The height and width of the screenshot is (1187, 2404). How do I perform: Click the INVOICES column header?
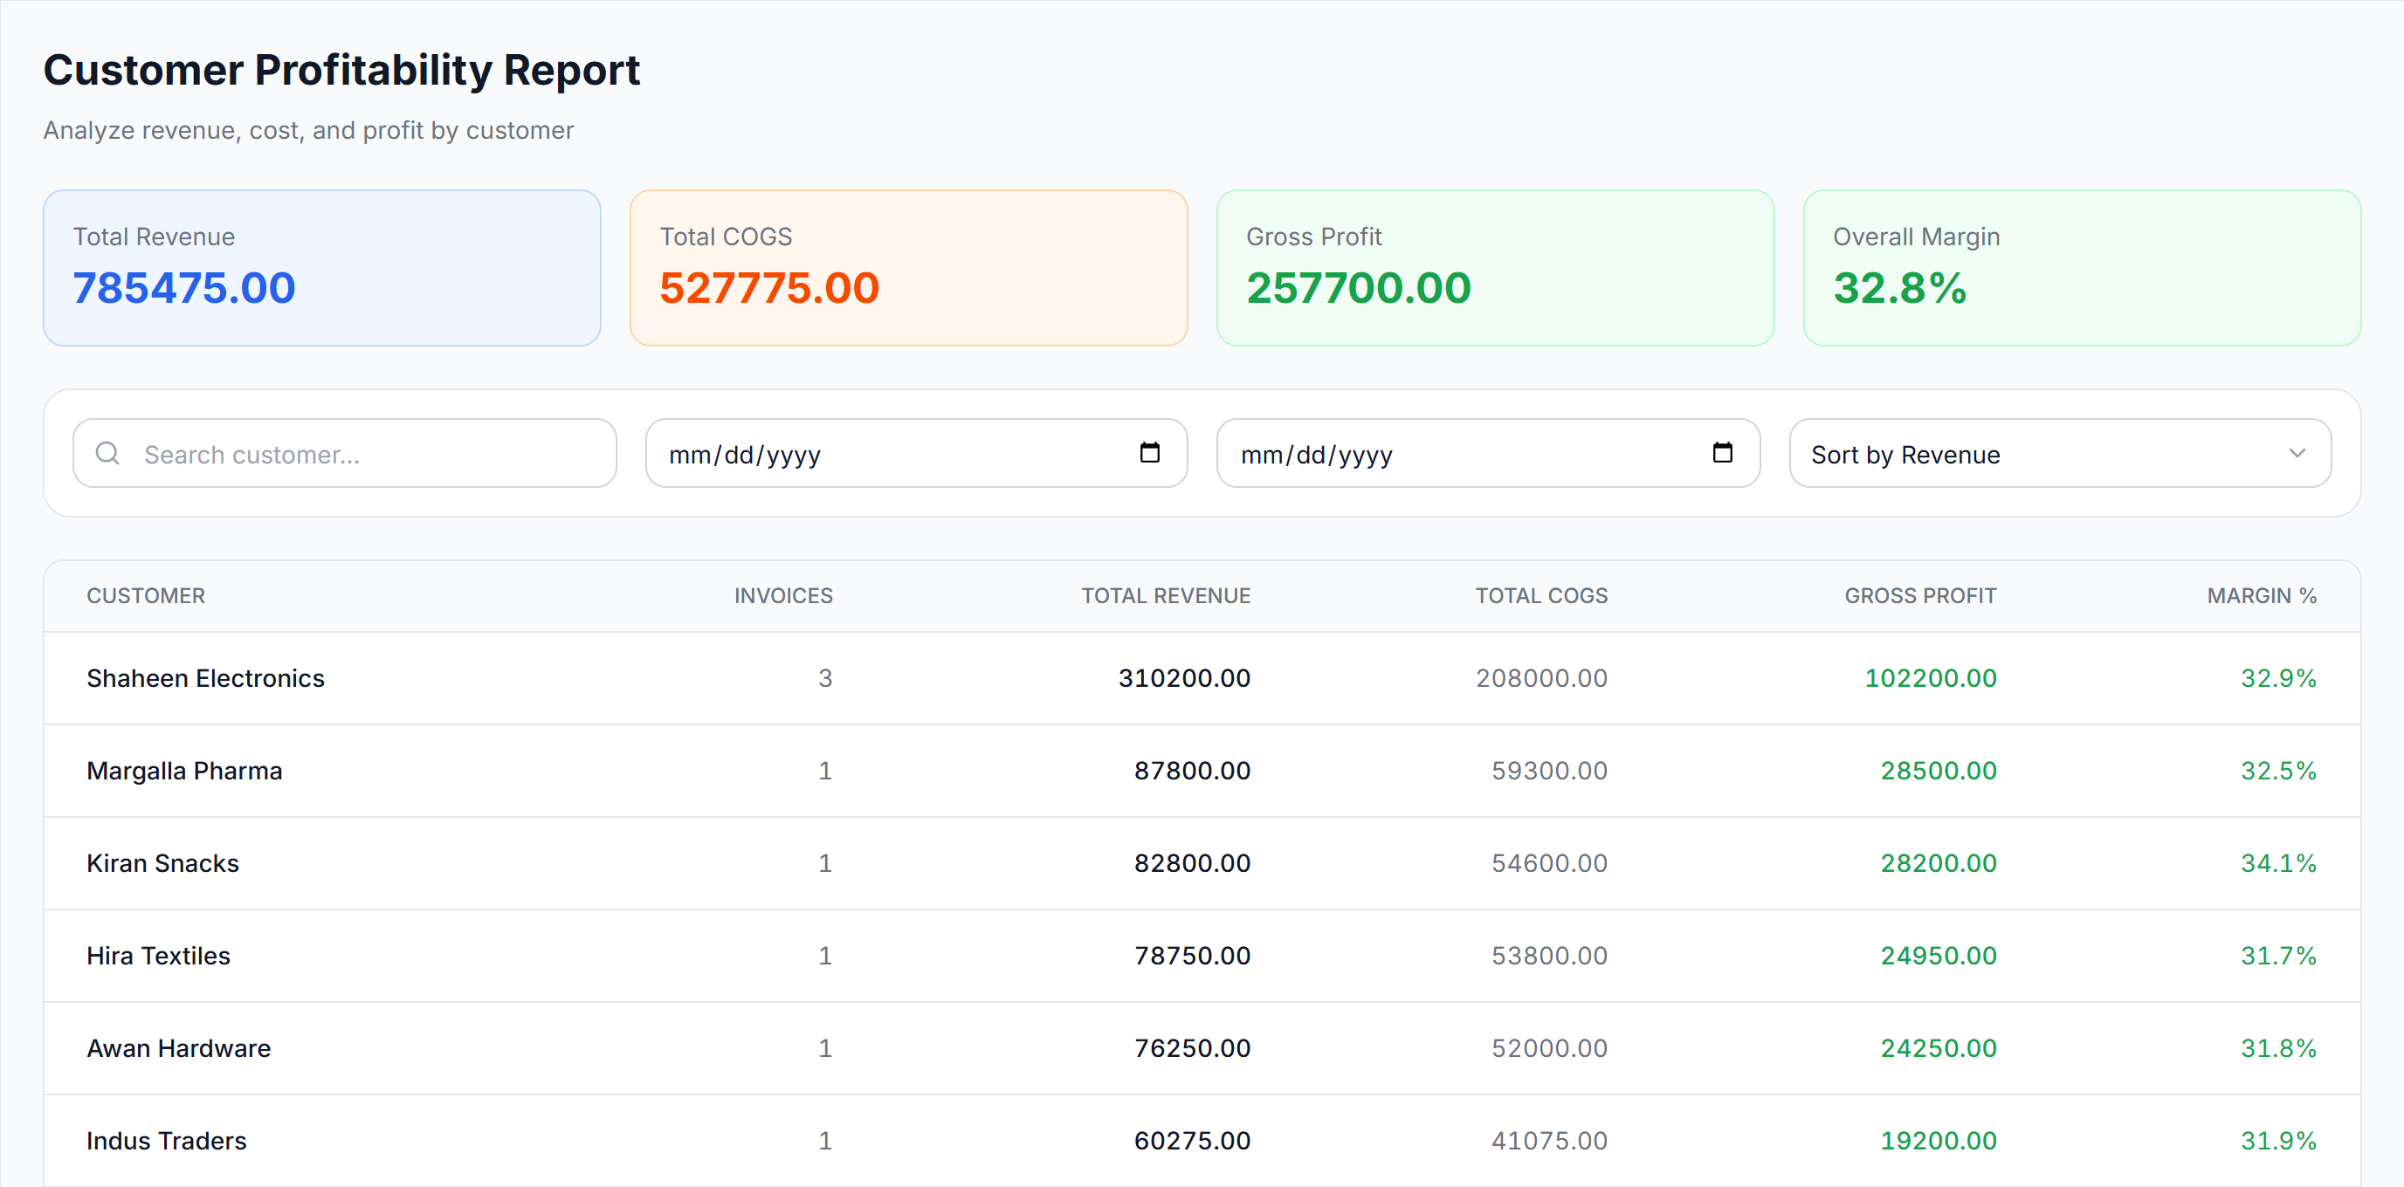tap(783, 596)
